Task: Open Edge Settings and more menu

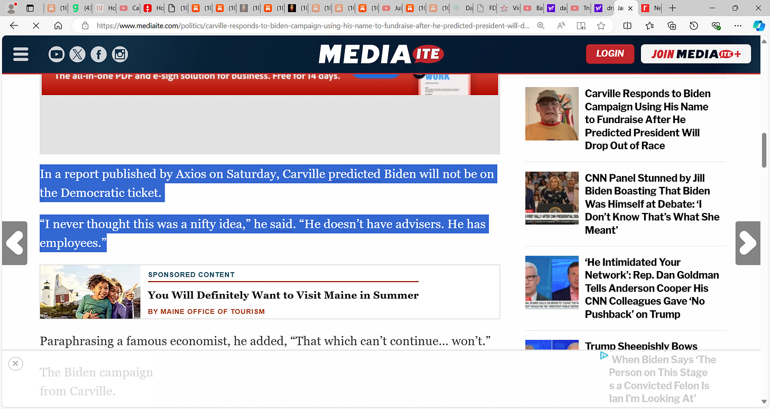Action: [x=737, y=25]
